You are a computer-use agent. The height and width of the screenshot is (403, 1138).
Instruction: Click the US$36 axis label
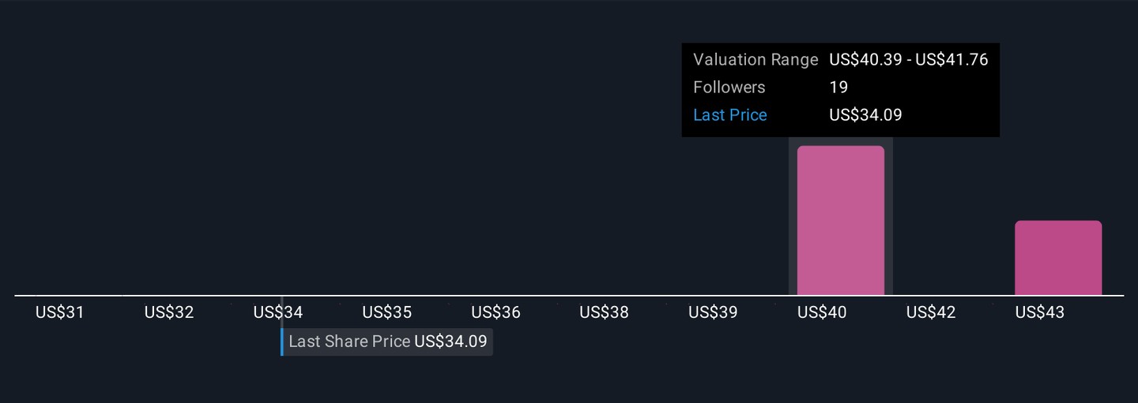click(496, 312)
